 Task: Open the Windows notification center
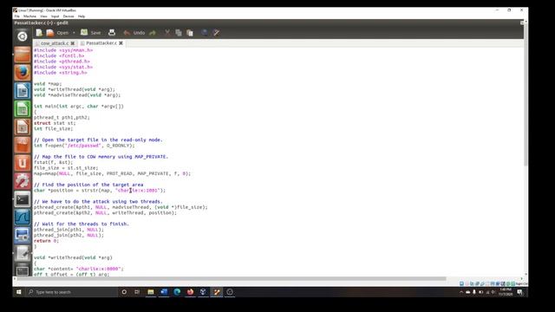(x=520, y=292)
